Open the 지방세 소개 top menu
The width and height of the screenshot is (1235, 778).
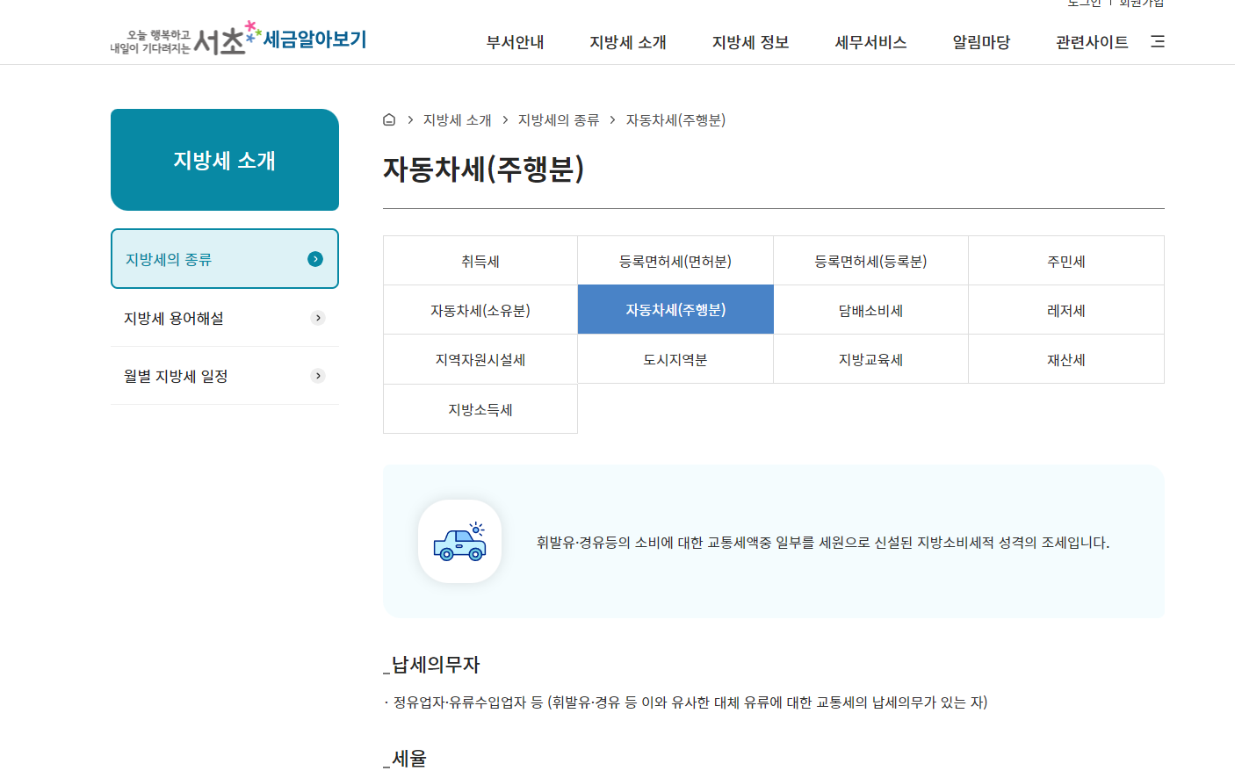pos(628,42)
